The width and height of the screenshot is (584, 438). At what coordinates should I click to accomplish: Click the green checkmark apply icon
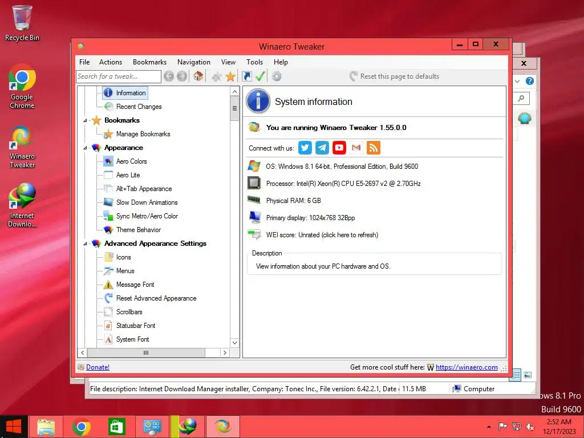tap(260, 76)
